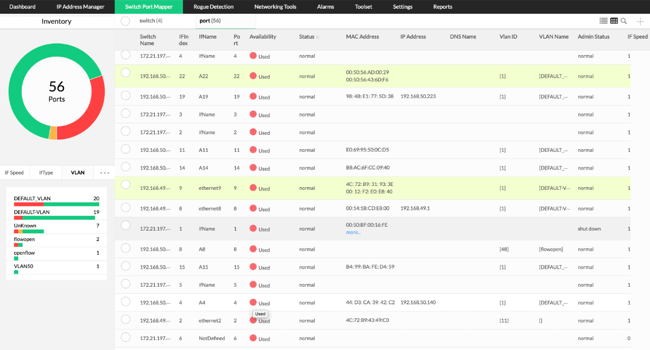Open the search magnifier icon
Screen dimensions: 650x350
pos(624,21)
